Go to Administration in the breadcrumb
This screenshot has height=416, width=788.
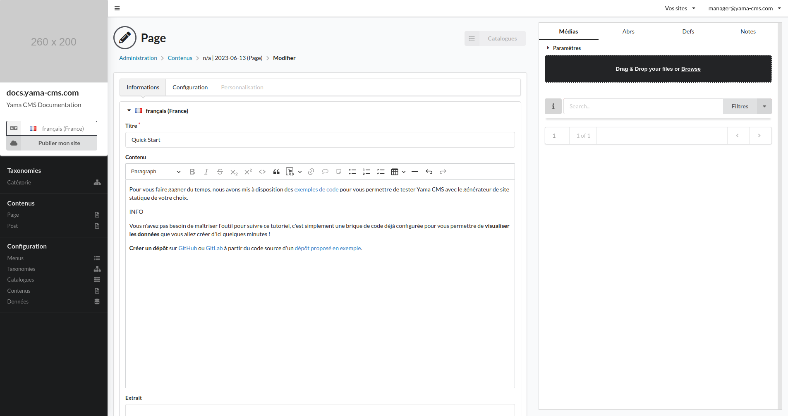click(138, 58)
